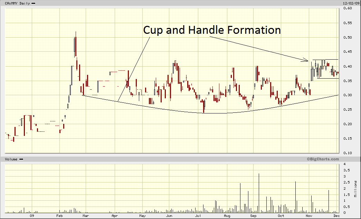Image resolution: width=361 pixels, height=219 pixels.
Task: Click the 12/02/09 date label
Action: [350, 3]
